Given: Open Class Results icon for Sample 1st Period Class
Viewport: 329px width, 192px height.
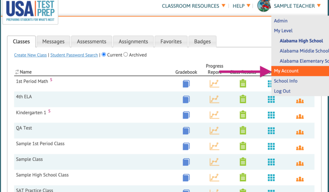Looking at the screenshot, I should [x=243, y=146].
